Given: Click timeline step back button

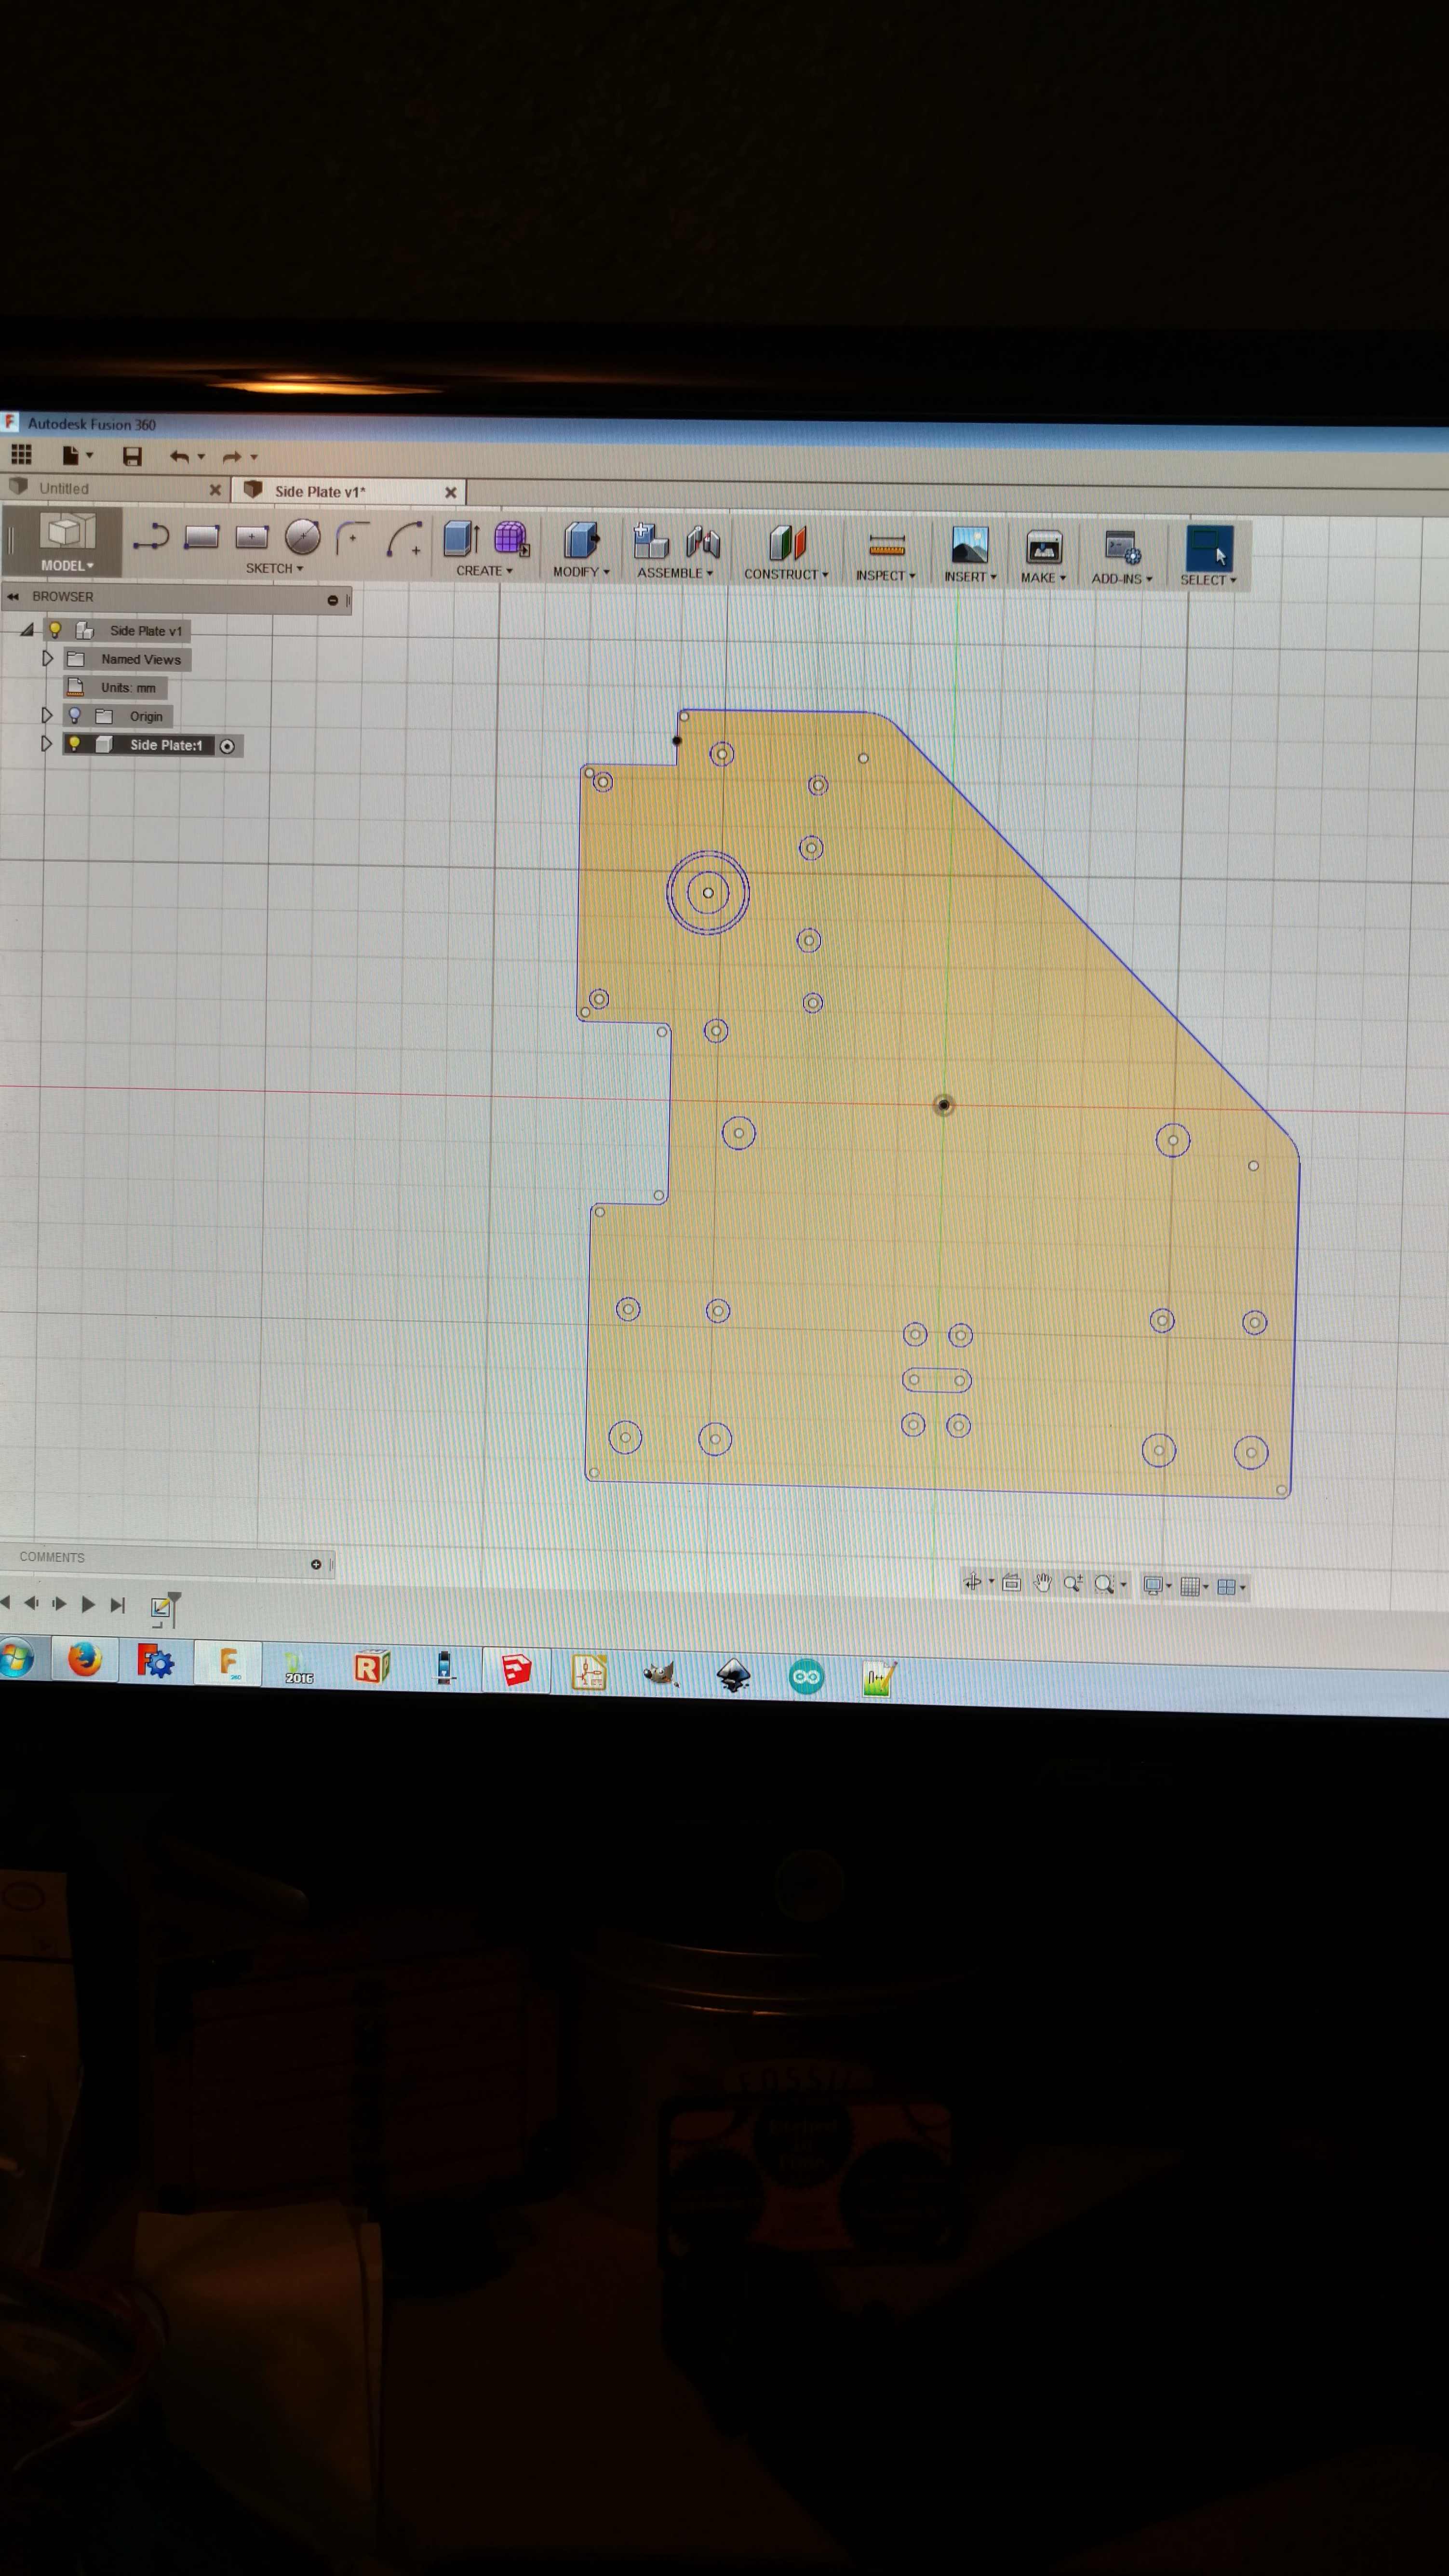Looking at the screenshot, I should pyautogui.click(x=32, y=1603).
